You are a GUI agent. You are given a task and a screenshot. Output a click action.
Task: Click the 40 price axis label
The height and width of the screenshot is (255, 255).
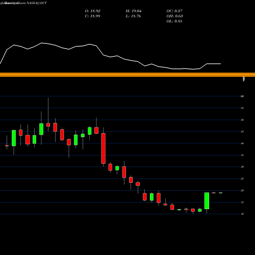click(x=242, y=143)
